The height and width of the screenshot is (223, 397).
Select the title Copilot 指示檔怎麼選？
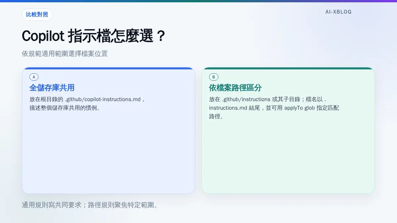pos(94,36)
